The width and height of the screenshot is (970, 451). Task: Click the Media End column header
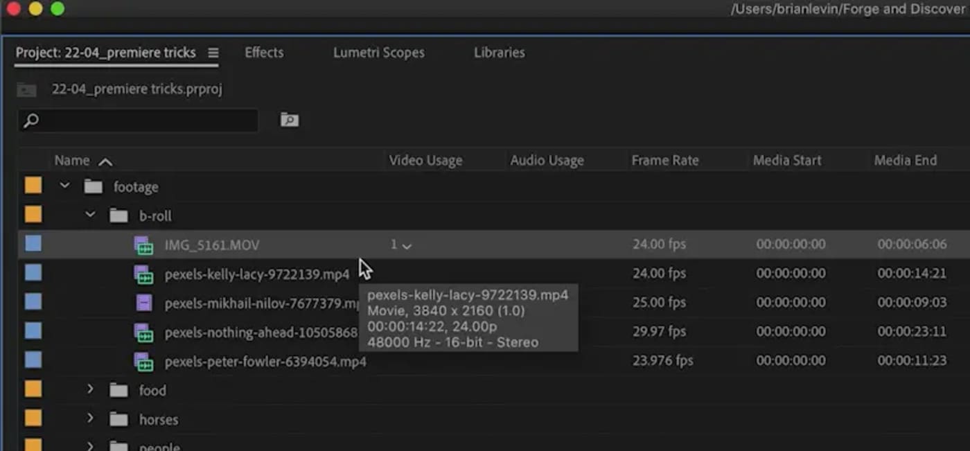pos(905,161)
